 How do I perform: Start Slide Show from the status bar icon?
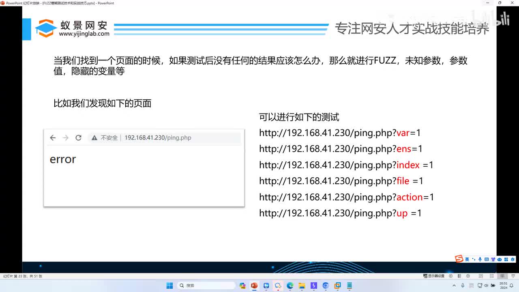[x=513, y=276]
